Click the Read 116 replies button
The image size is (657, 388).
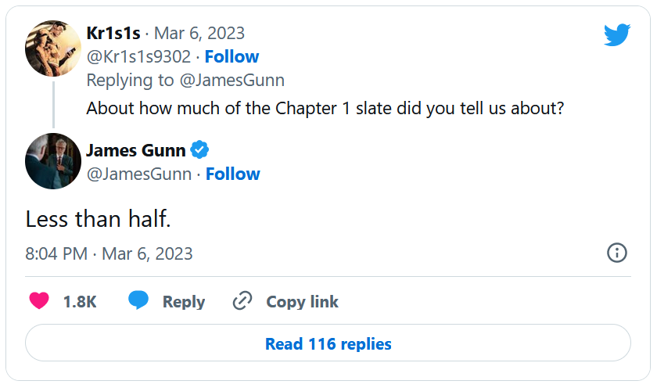point(328,343)
